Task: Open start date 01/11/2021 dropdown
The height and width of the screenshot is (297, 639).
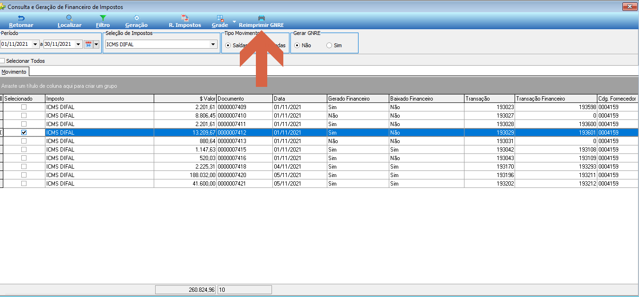Action: (36, 44)
